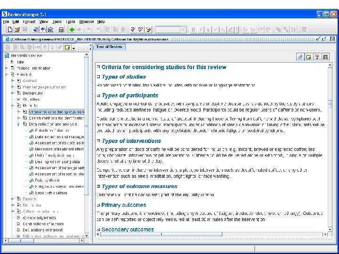Open the red question mark help icon
Viewport: 339px width, 254px height.
click(317, 57)
